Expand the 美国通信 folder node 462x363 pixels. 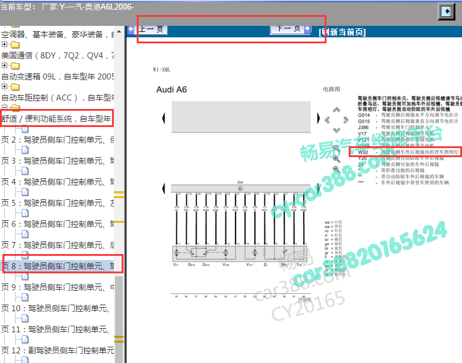click(4, 45)
